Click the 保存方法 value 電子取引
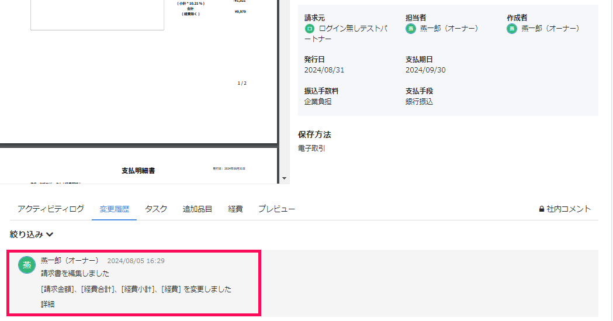Image resolution: width=613 pixels, height=321 pixels. click(x=311, y=149)
